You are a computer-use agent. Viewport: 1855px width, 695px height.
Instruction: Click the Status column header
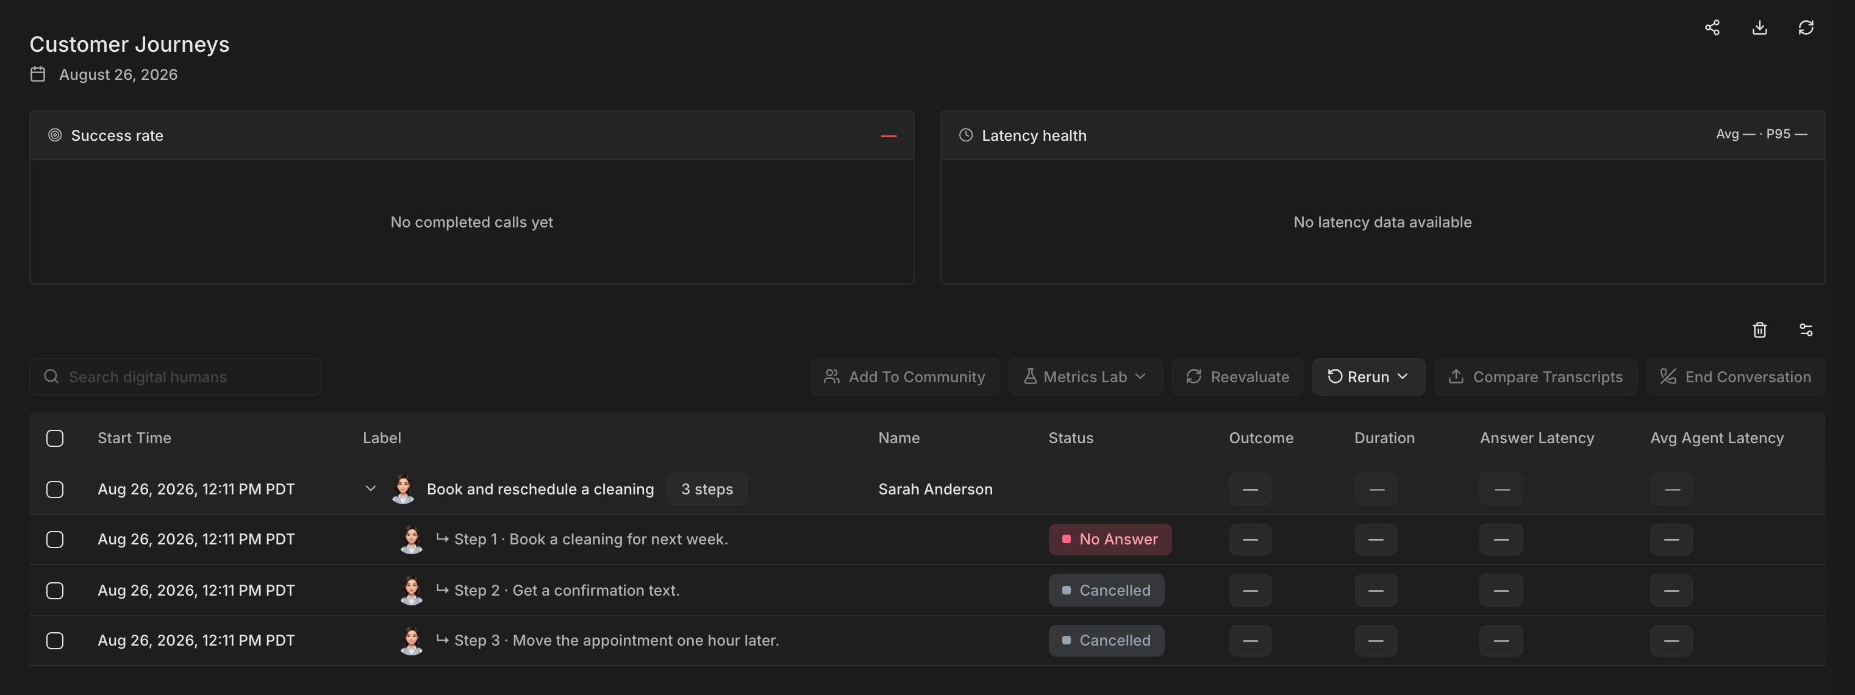(x=1071, y=438)
